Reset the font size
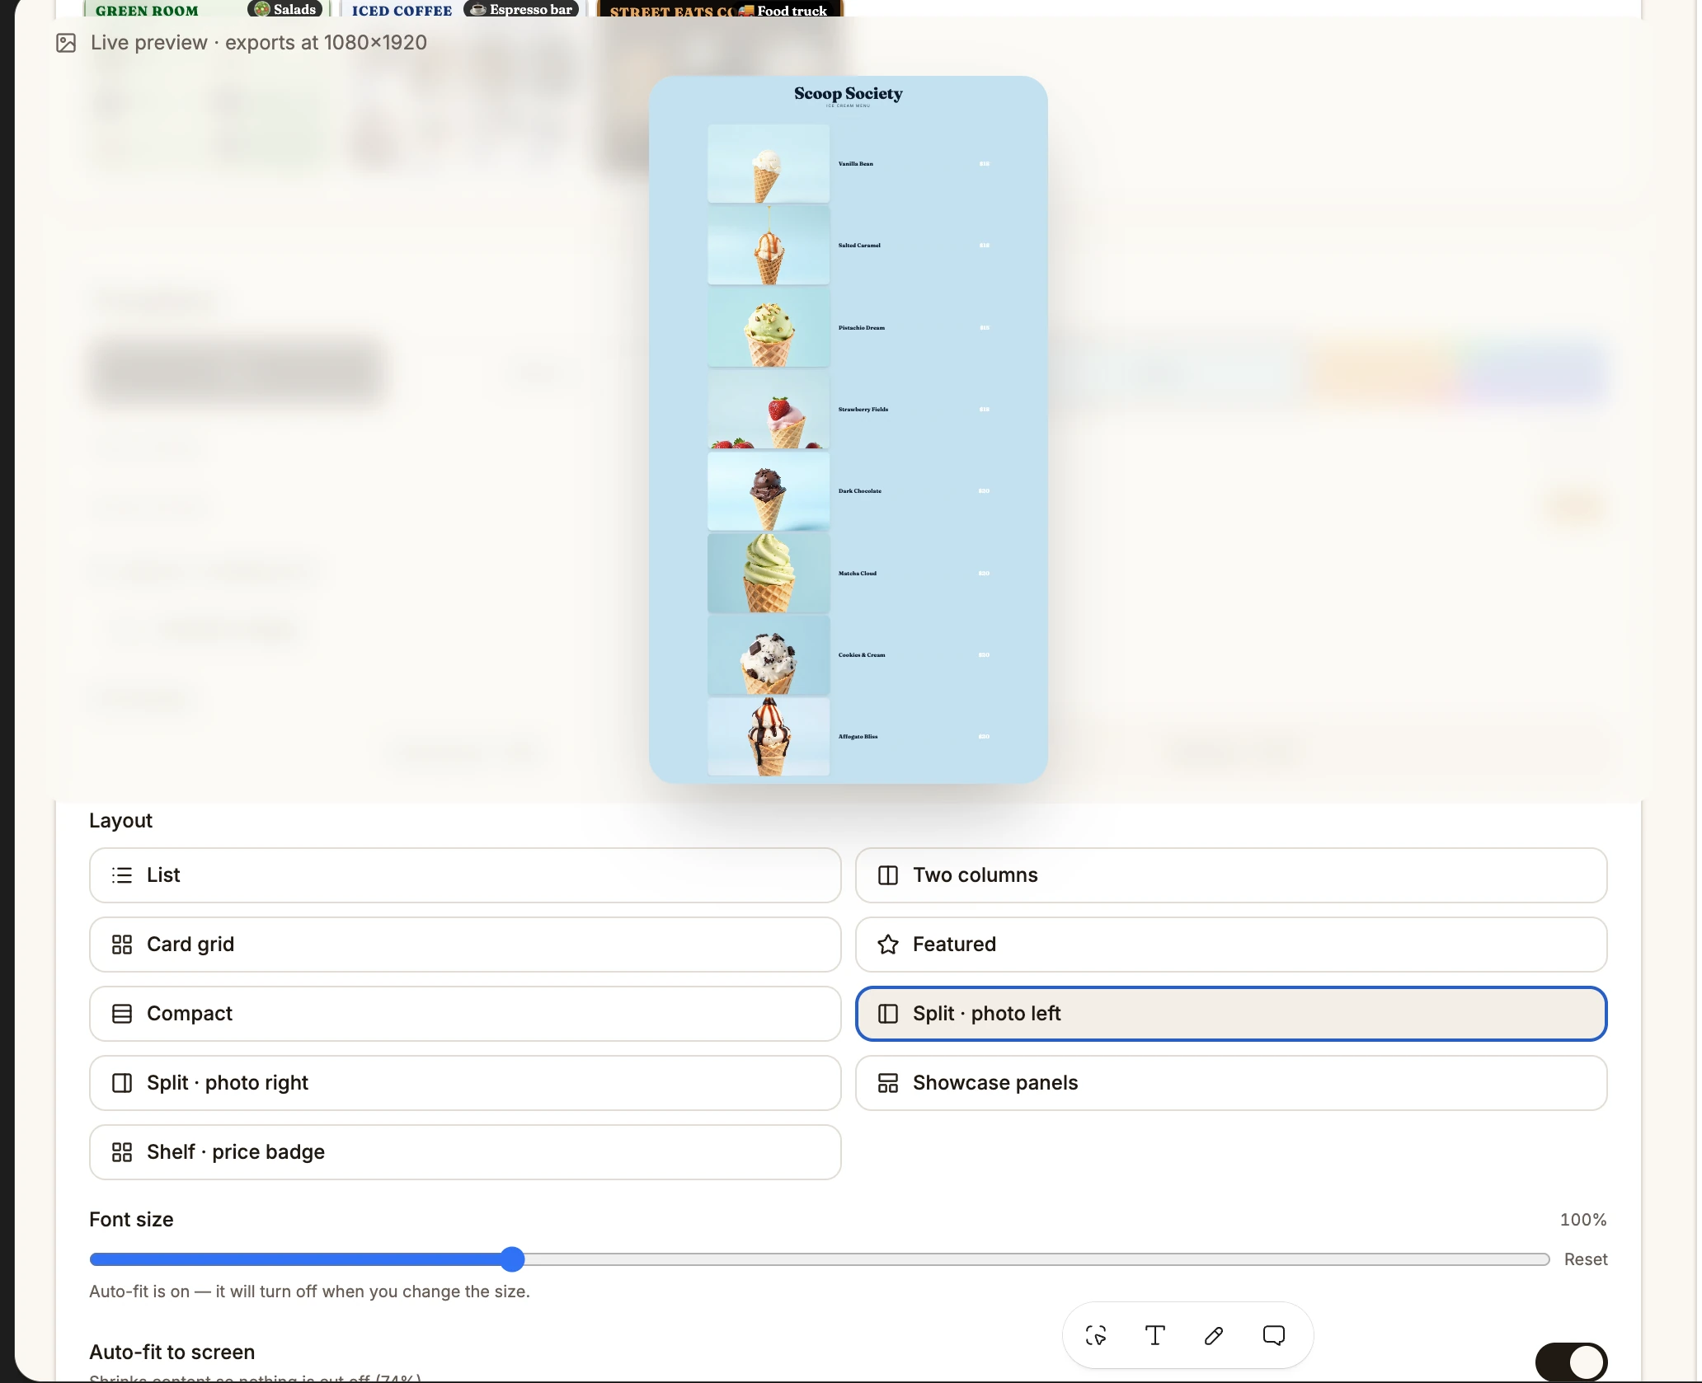Screen dimensions: 1702x1383 pos(1586,1259)
